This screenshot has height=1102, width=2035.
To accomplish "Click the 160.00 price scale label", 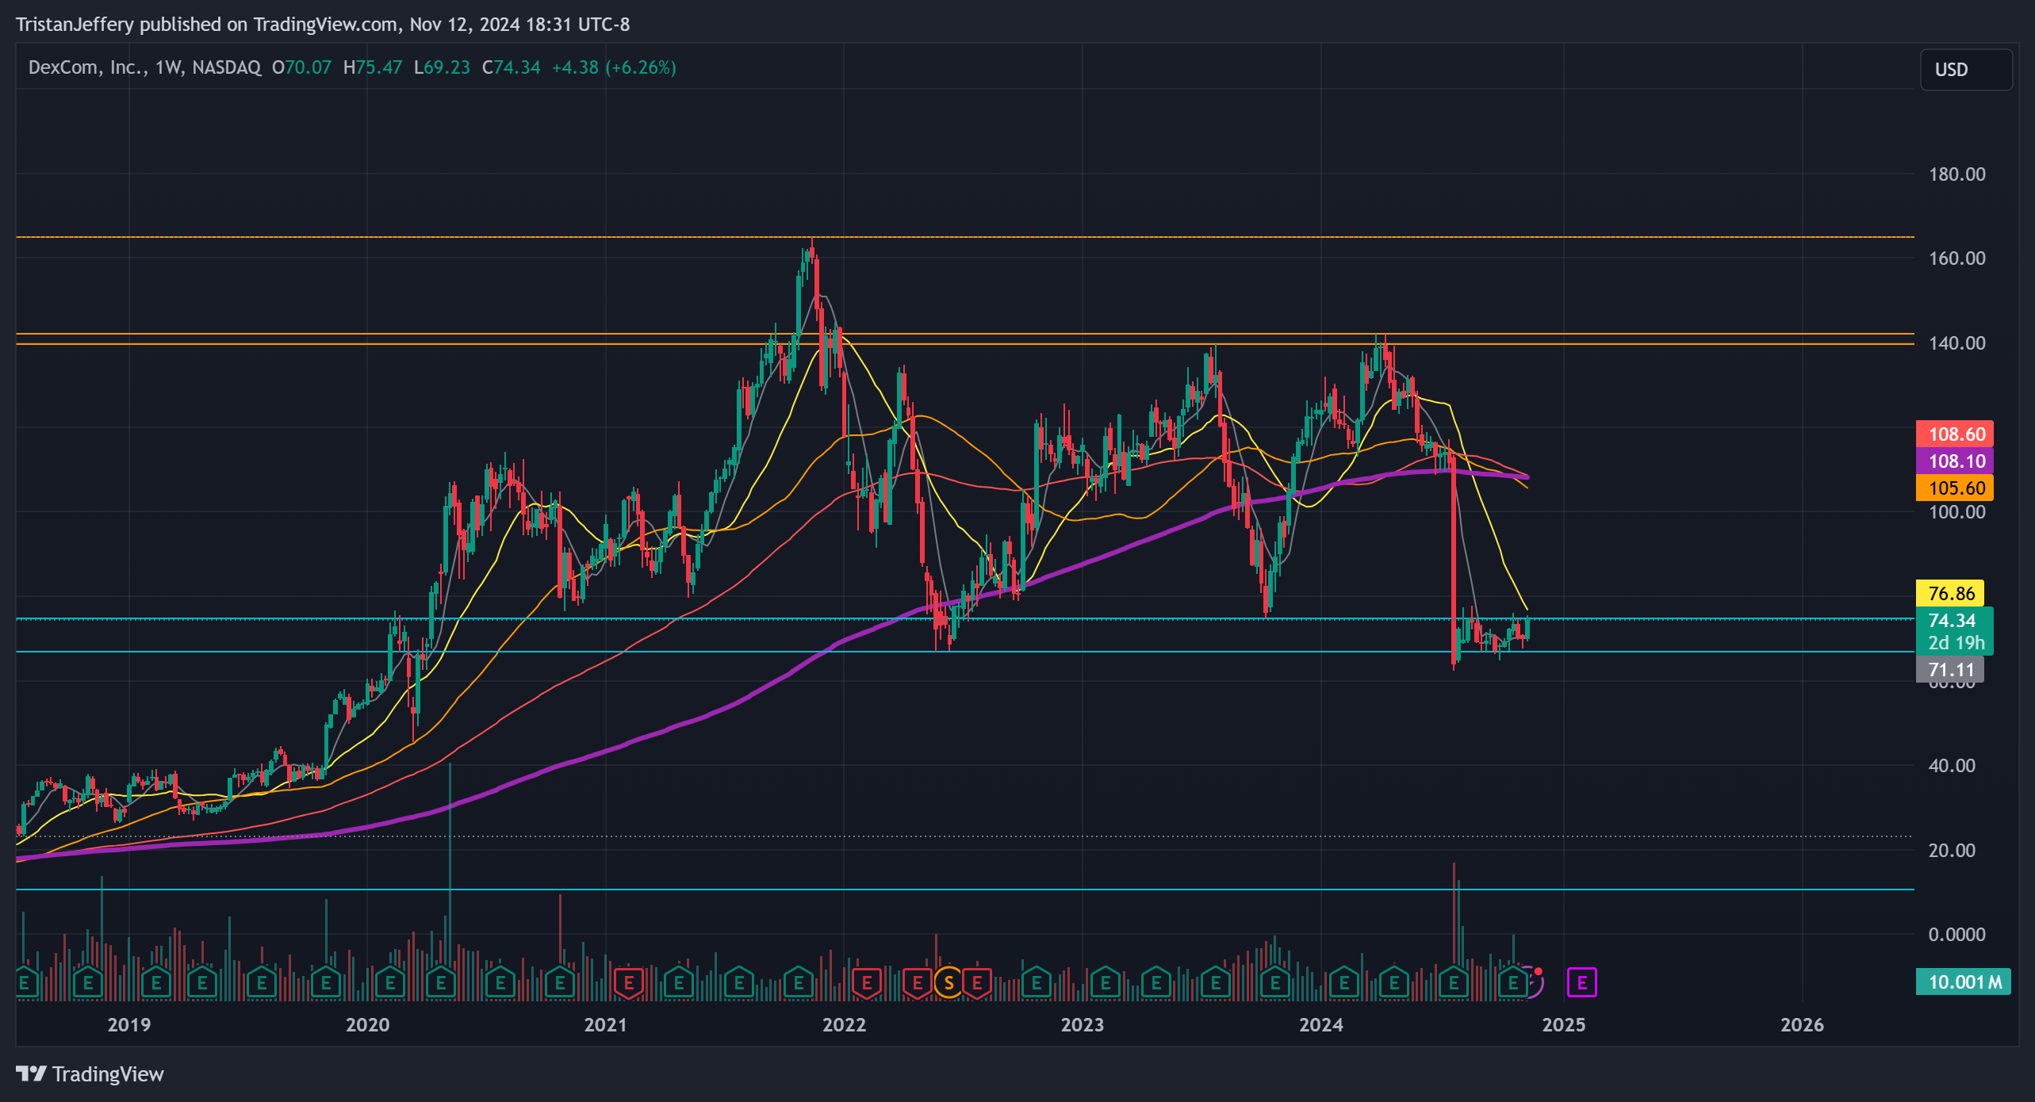I will pos(1956,258).
